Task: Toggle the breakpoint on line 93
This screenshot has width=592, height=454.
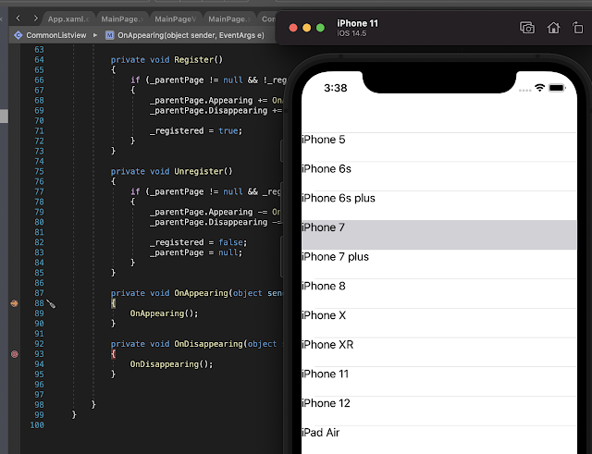Action: click(15, 354)
